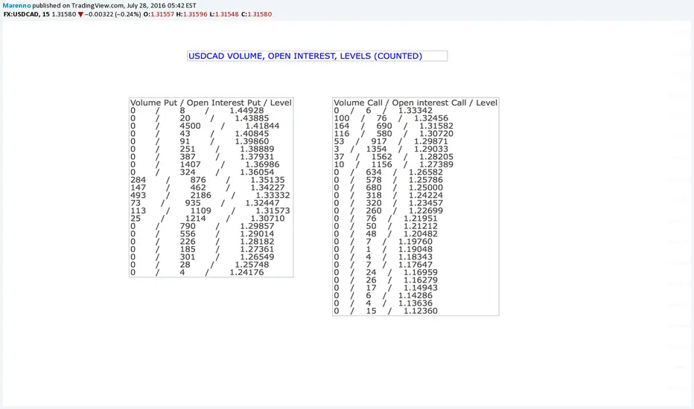The image size is (694, 409).
Task: Select call row with level 1.16279
Action: click(x=386, y=280)
